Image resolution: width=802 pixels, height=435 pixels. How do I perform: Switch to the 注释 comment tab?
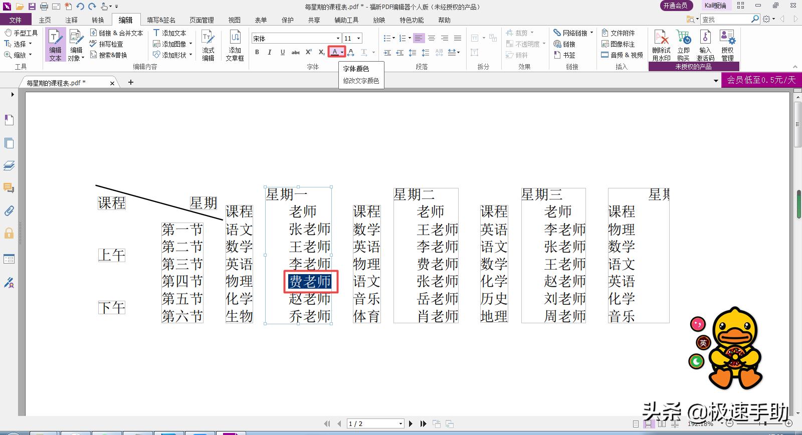pyautogui.click(x=72, y=20)
